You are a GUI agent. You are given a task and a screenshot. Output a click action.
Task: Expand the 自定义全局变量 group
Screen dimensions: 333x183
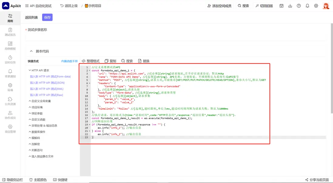(40, 101)
